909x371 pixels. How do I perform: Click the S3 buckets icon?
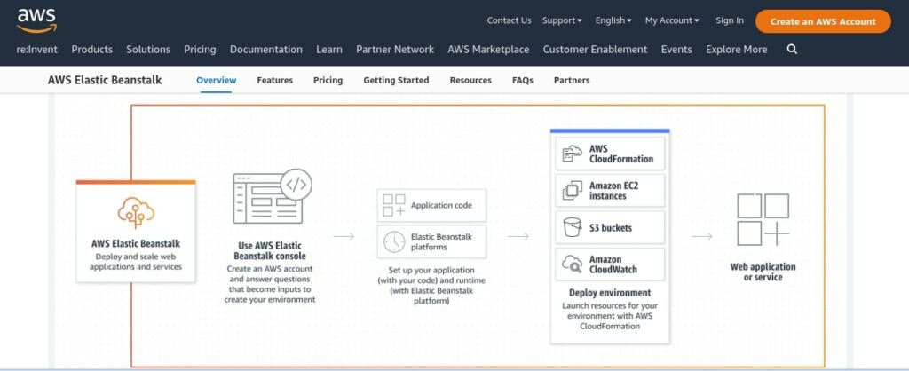pyautogui.click(x=573, y=227)
